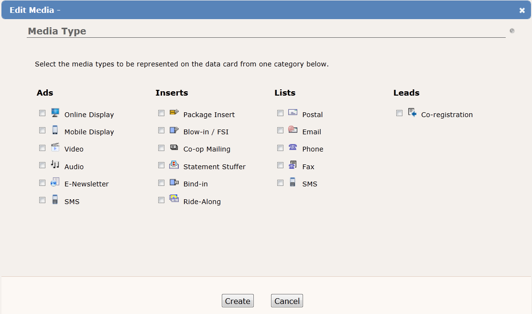Click the Statement Stuffer envelope icon
532x314 pixels.
click(x=174, y=165)
